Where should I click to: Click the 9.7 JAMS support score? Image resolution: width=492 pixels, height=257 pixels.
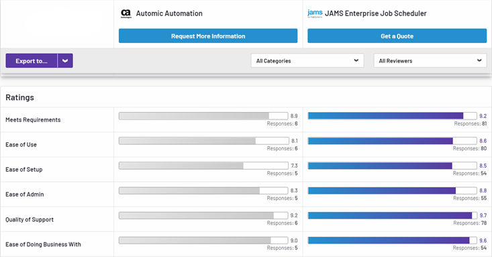(x=483, y=215)
